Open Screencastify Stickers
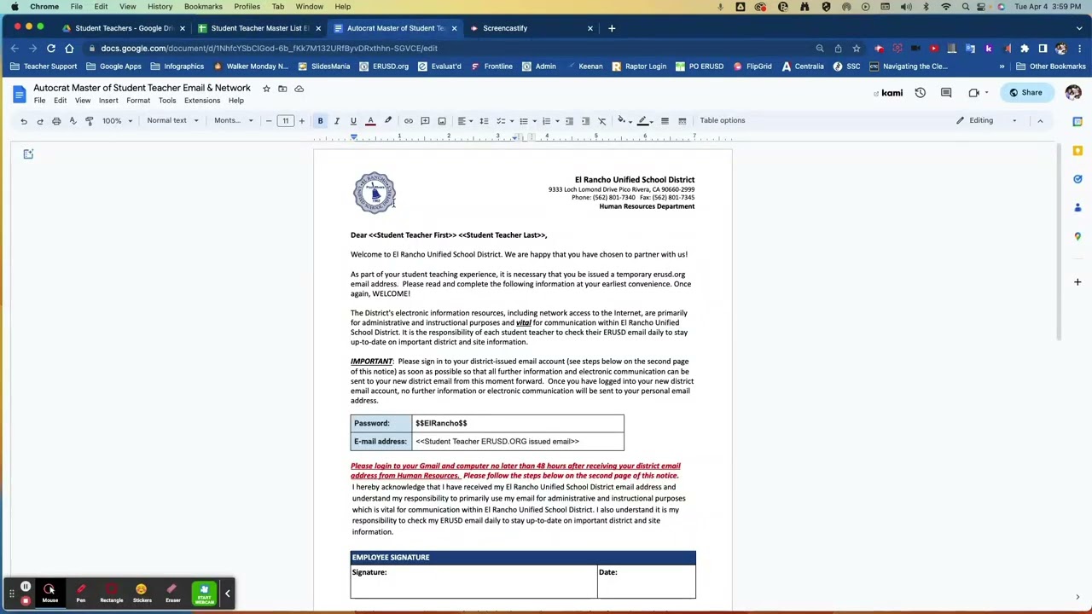The width and height of the screenshot is (1092, 614). coord(142,593)
